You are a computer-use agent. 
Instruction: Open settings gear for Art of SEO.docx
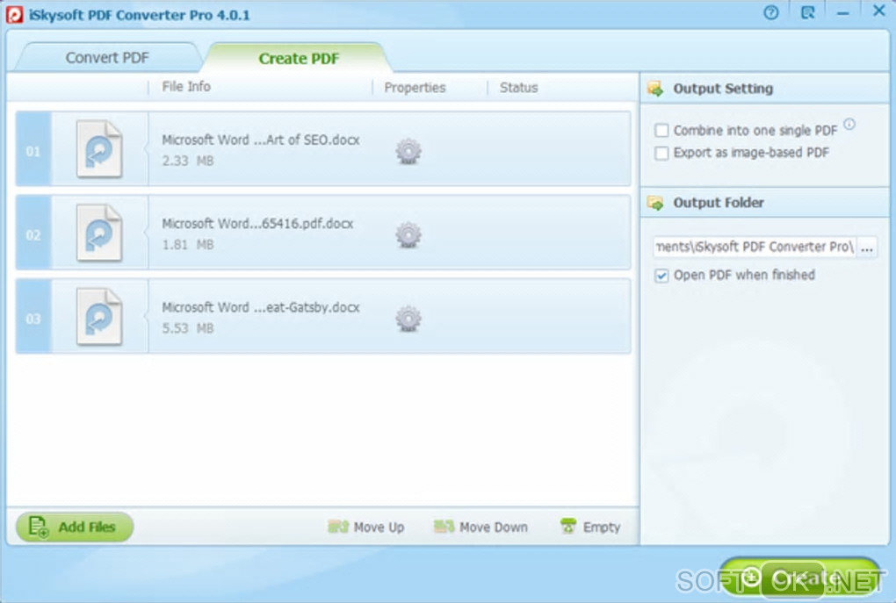tap(408, 151)
